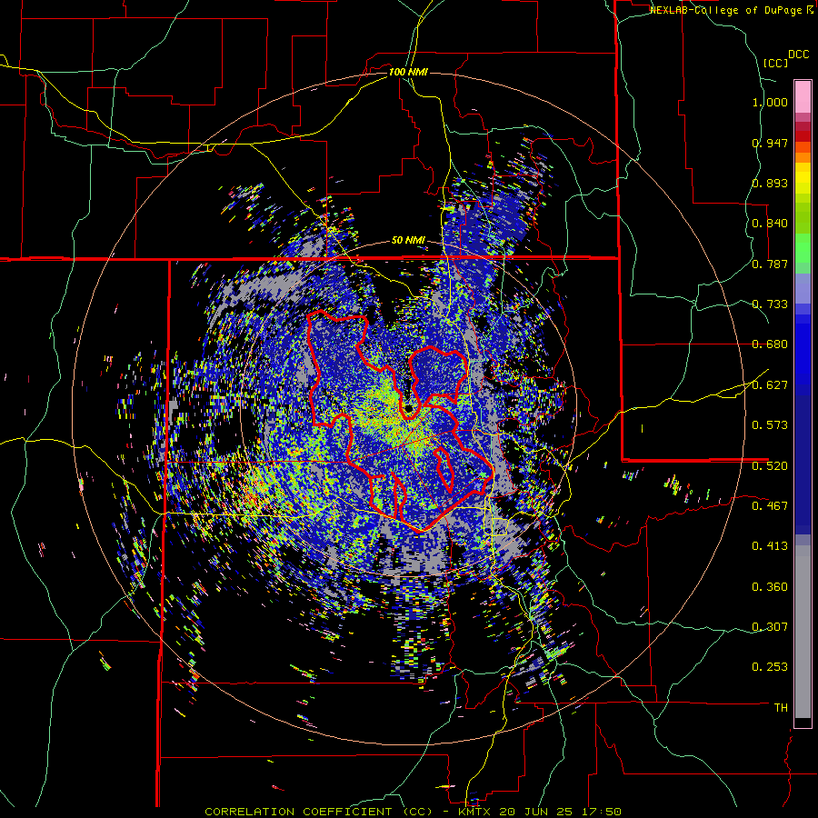Screen dimensions: 818x818
Task: Click the 20 JUN 25 date stamp
Action: 534,812
